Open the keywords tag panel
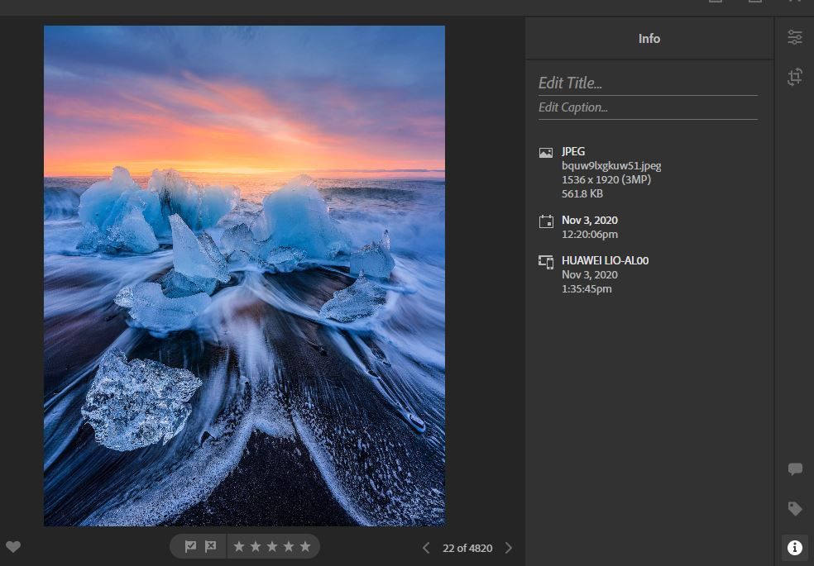The width and height of the screenshot is (814, 566). tap(795, 508)
